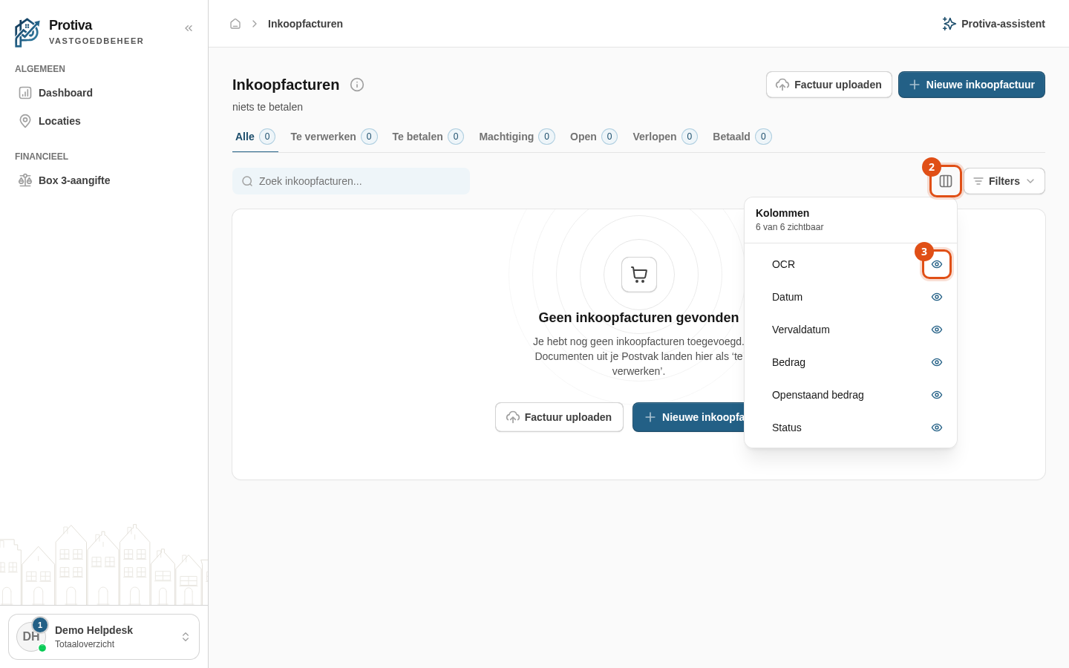Toggle Openstaand bedrag column visibility
1069x668 pixels.
[x=937, y=395]
